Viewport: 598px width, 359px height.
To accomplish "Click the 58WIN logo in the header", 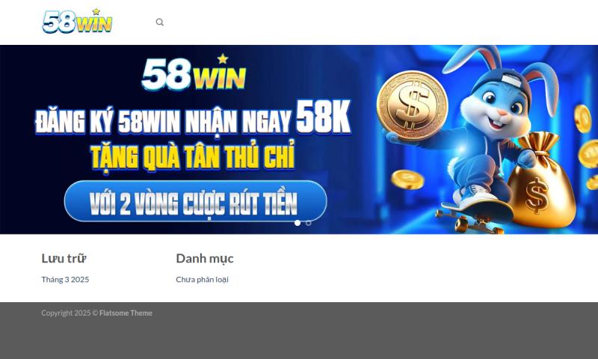I will (78, 21).
